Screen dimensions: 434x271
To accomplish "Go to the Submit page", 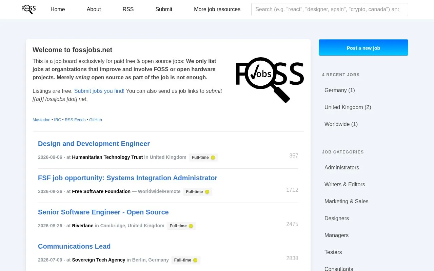I will (164, 9).
